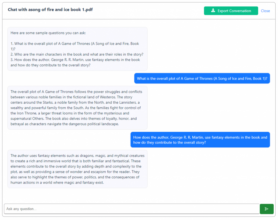Click the bot reply describing Westeros power struggles
The width and height of the screenshot is (278, 220).
point(77,107)
